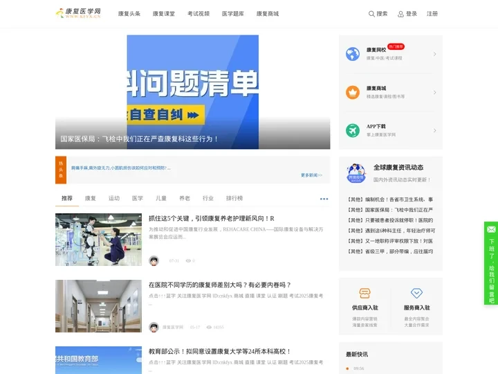498x374 pixels.
Task: Click the 共和国教育部 article thumbnail
Action: click(98, 360)
